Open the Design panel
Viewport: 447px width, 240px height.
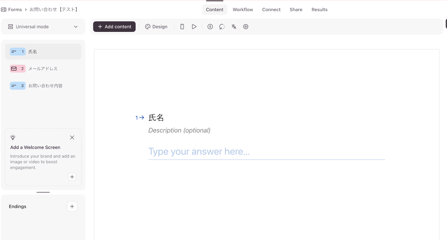coord(156,27)
